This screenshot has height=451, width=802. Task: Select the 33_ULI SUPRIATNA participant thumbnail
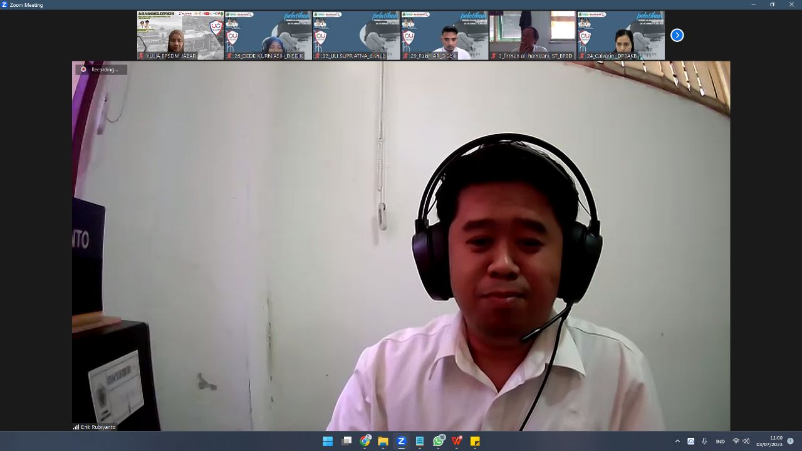tap(357, 35)
